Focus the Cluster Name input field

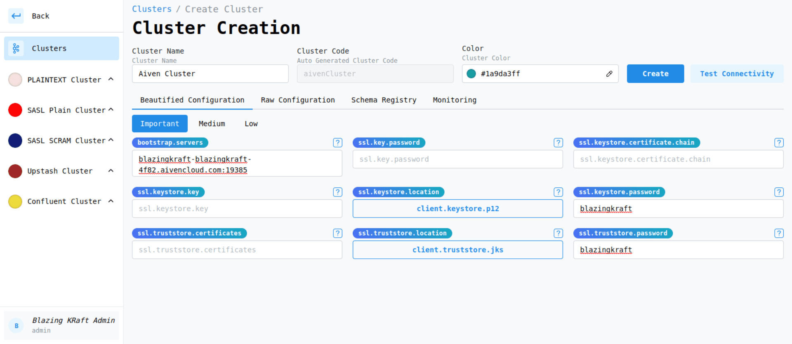coord(210,74)
